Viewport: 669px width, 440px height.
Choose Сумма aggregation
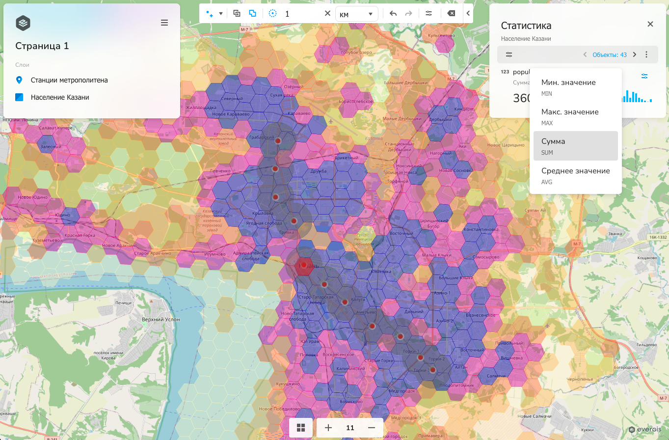(576, 146)
